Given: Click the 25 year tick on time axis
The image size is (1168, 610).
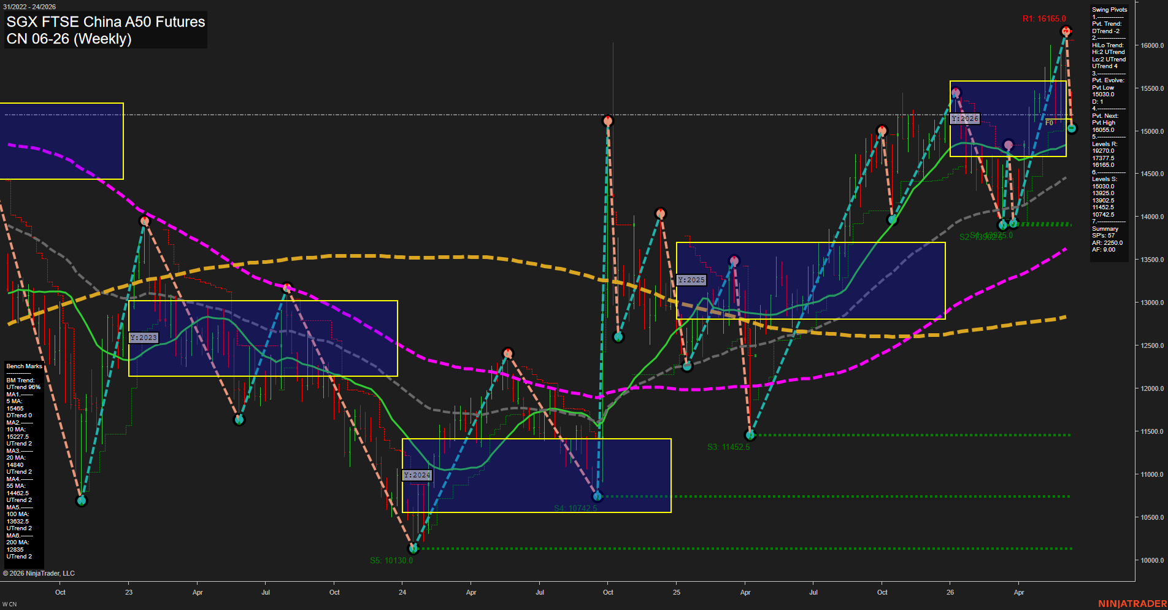Looking at the screenshot, I should click(x=677, y=592).
